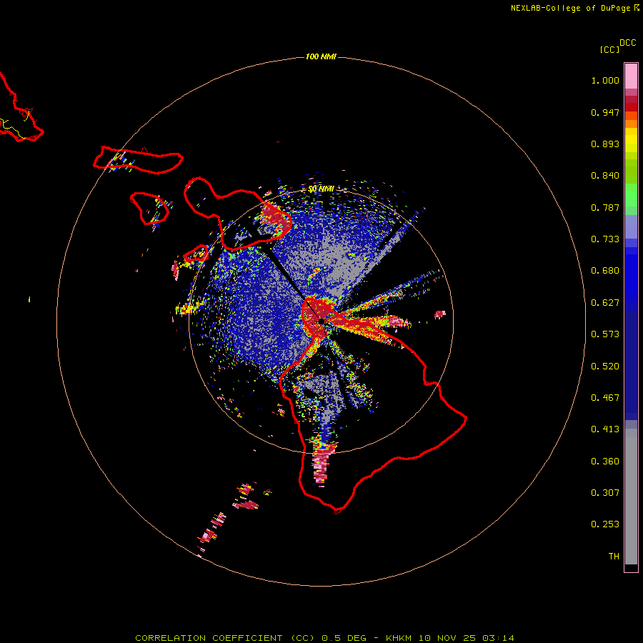
Task: Select the 0.680 scale value
Action: [x=605, y=271]
